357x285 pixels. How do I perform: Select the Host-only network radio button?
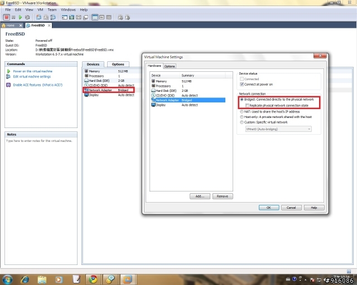(242, 117)
